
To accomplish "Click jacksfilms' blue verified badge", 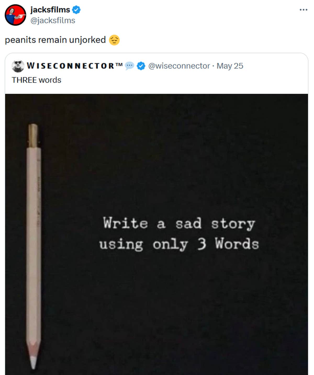I will (x=76, y=10).
